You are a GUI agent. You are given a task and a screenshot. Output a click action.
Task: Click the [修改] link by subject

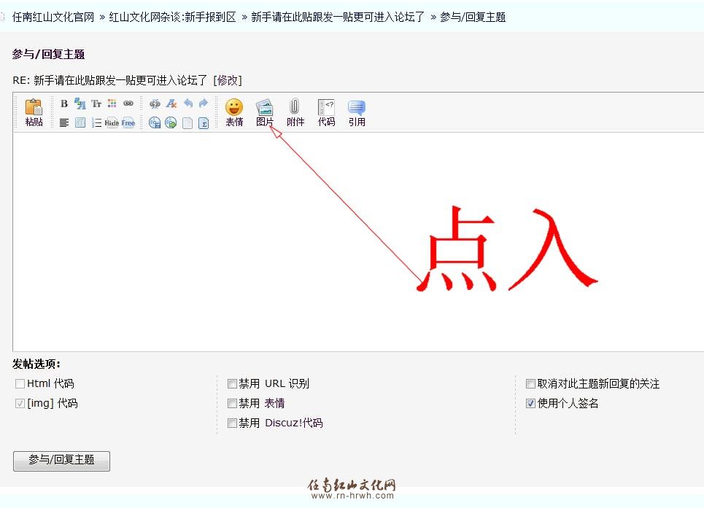coord(228,80)
